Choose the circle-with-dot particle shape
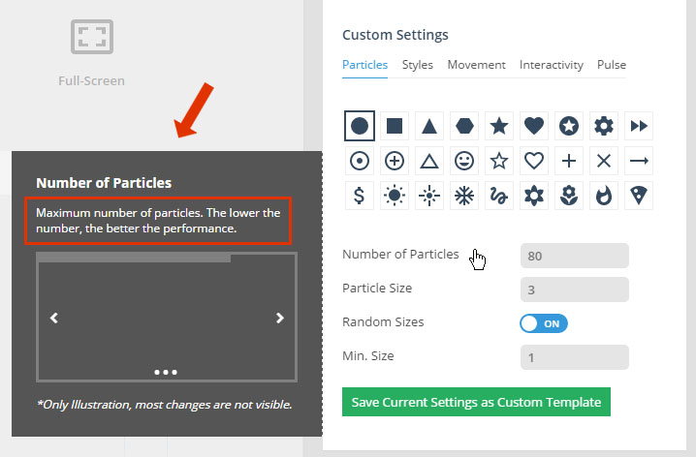 [x=359, y=161]
